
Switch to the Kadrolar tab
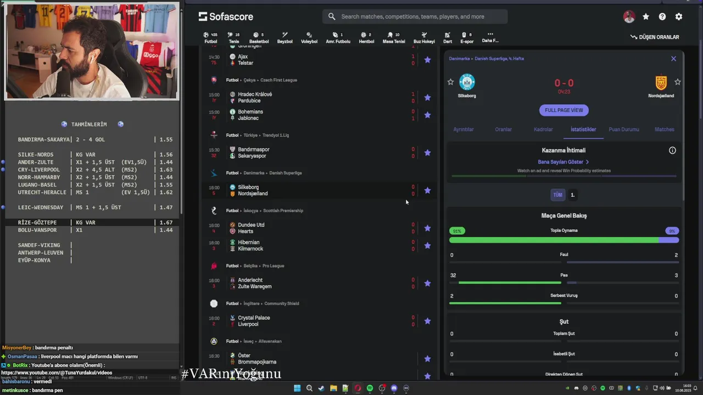(x=543, y=129)
